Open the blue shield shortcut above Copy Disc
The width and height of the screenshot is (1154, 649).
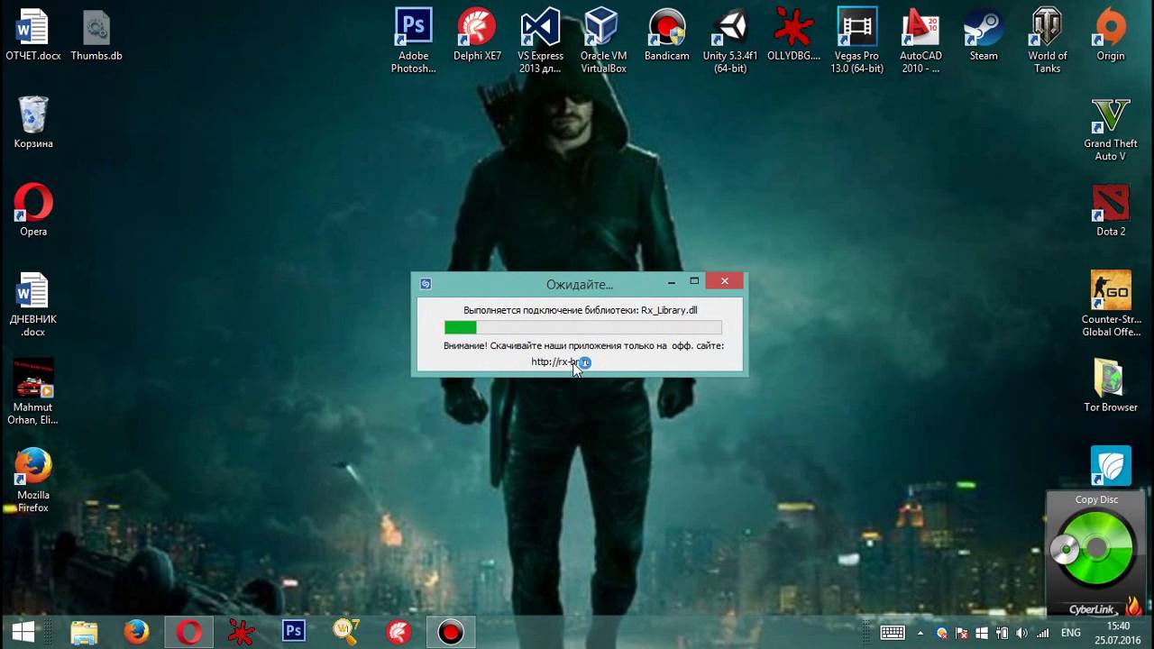pos(1111,466)
